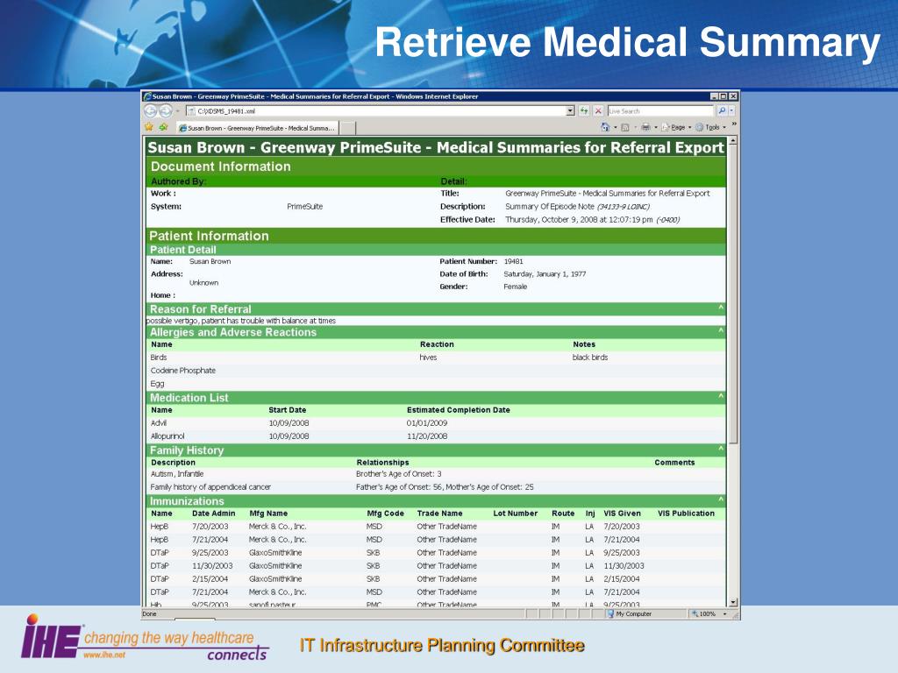Click Advil completion date 01/01/2009

coord(427,423)
